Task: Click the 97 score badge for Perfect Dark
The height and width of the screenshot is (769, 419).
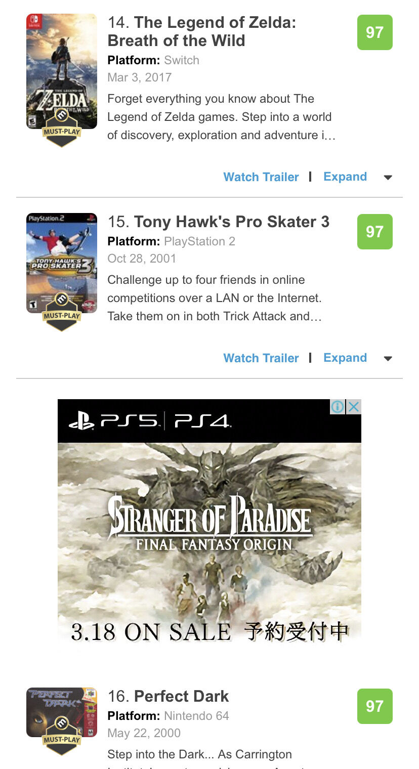Action: 374,706
